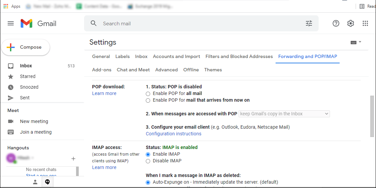Viewport: 376px width, 188px height.
Task: Open Settings gear icon
Action: click(x=351, y=23)
